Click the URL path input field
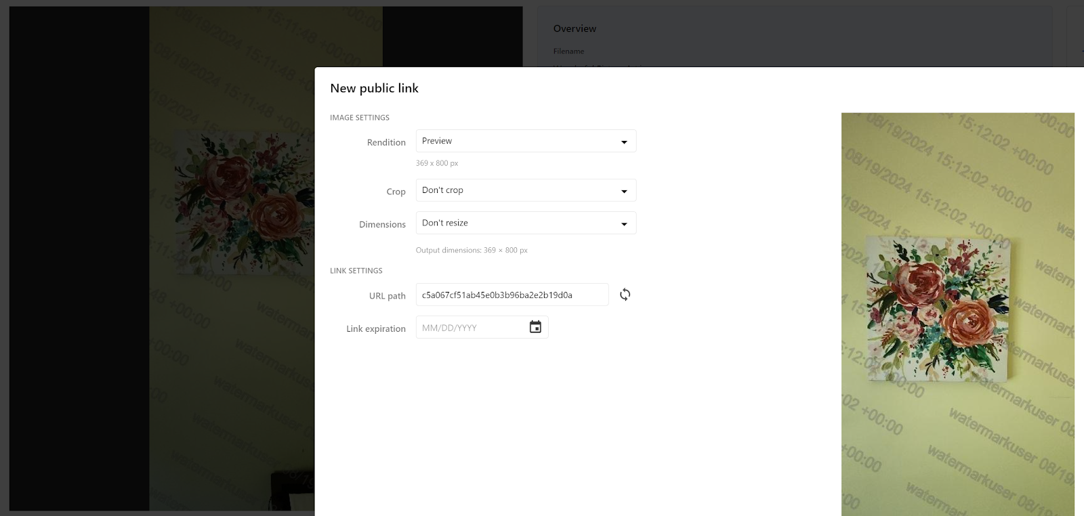Viewport: 1084px width, 516px height. [x=512, y=295]
